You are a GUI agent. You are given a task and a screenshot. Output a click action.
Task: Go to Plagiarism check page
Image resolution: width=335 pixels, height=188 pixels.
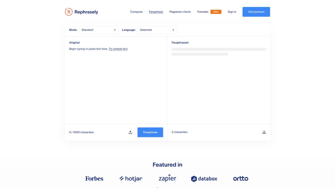[180, 12]
